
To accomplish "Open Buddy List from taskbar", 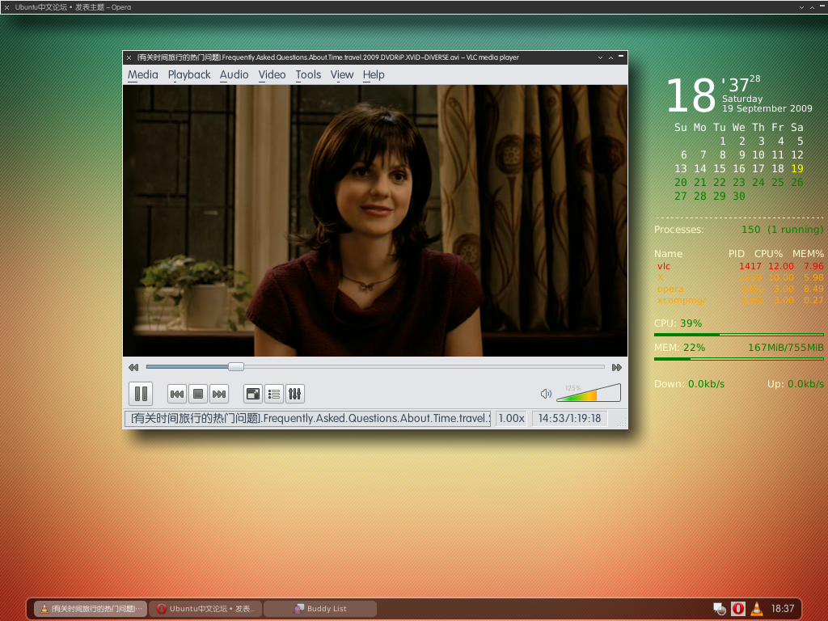I will click(320, 608).
